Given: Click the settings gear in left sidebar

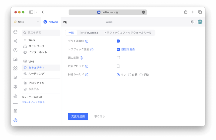Looking at the screenshot, I should (x=15, y=120).
